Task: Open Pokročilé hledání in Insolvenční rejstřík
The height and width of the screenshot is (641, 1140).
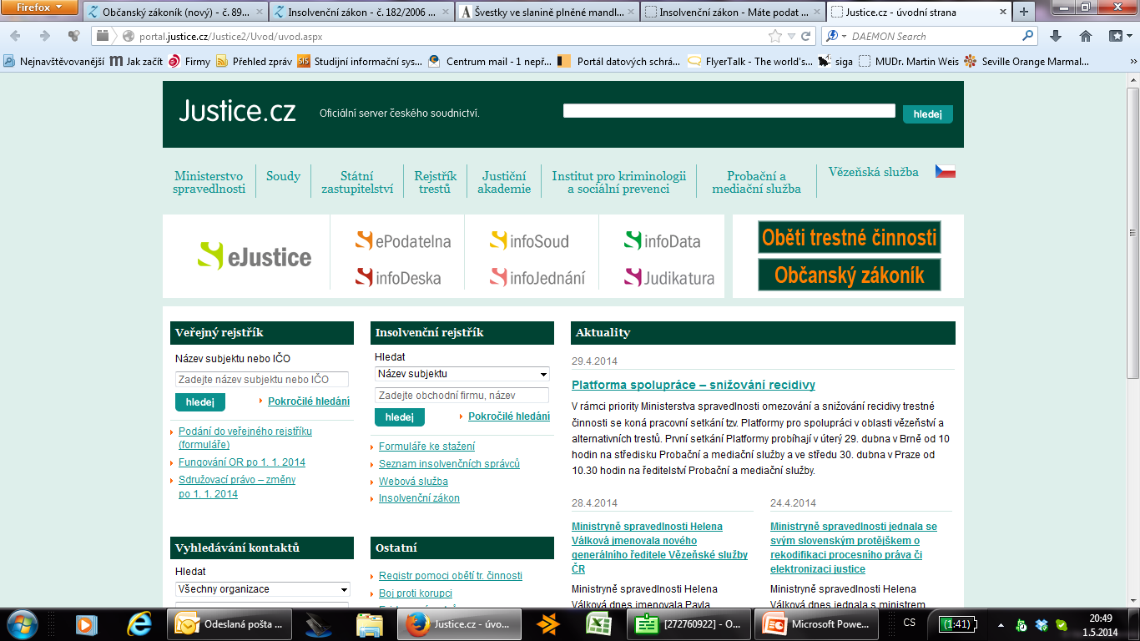Action: click(509, 416)
